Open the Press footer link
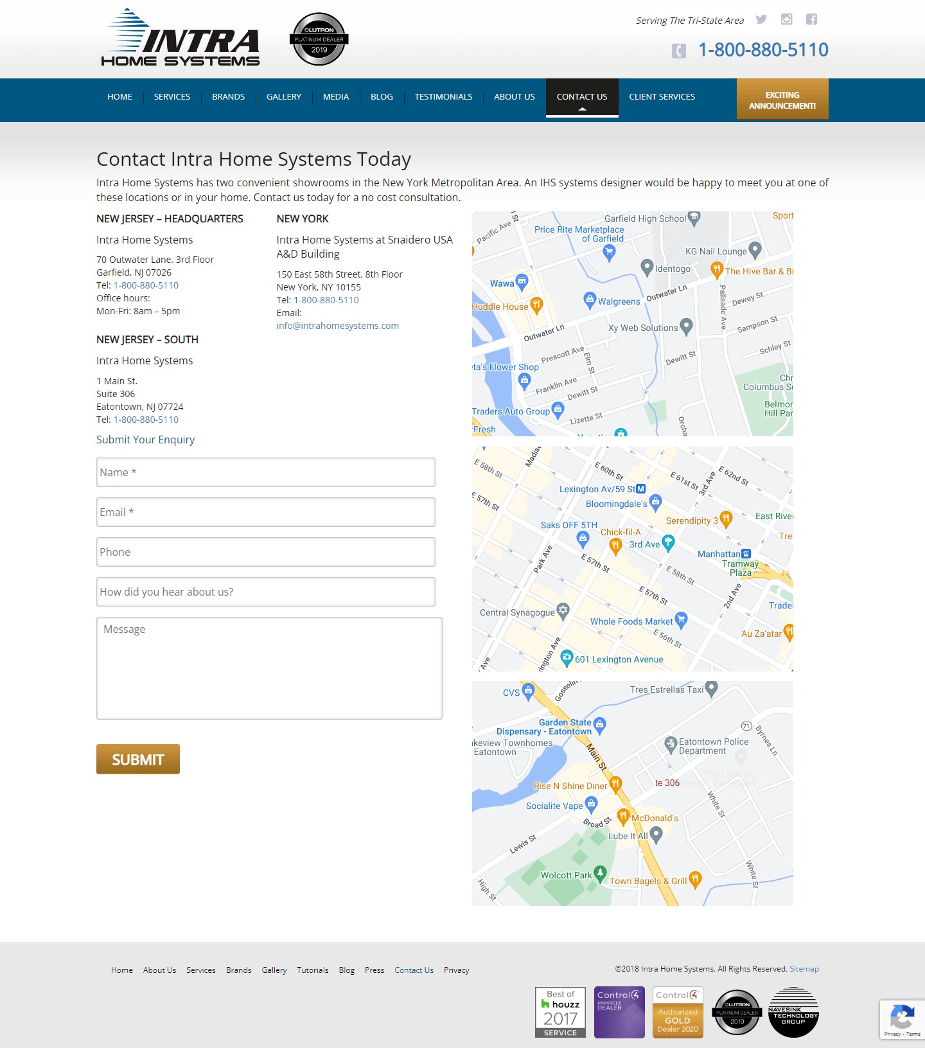Image resolution: width=925 pixels, height=1048 pixels. (x=374, y=970)
